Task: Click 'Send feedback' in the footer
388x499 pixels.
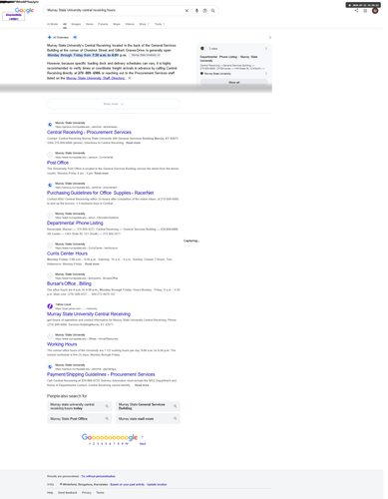Action: tap(68, 493)
